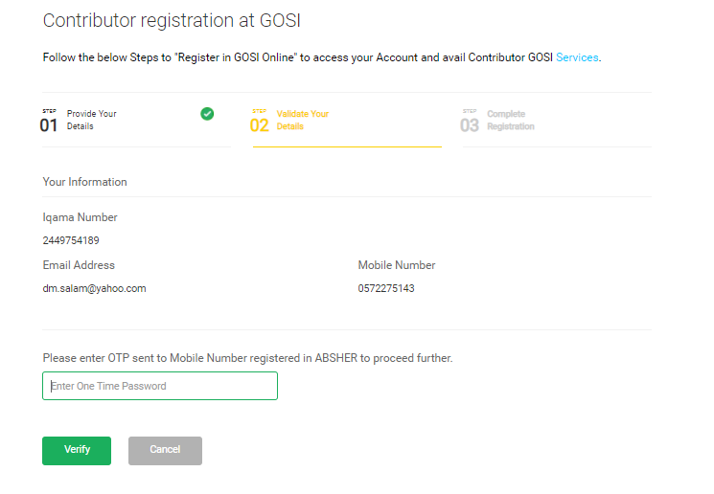Click the green checkmark on step 01

pyautogui.click(x=207, y=114)
